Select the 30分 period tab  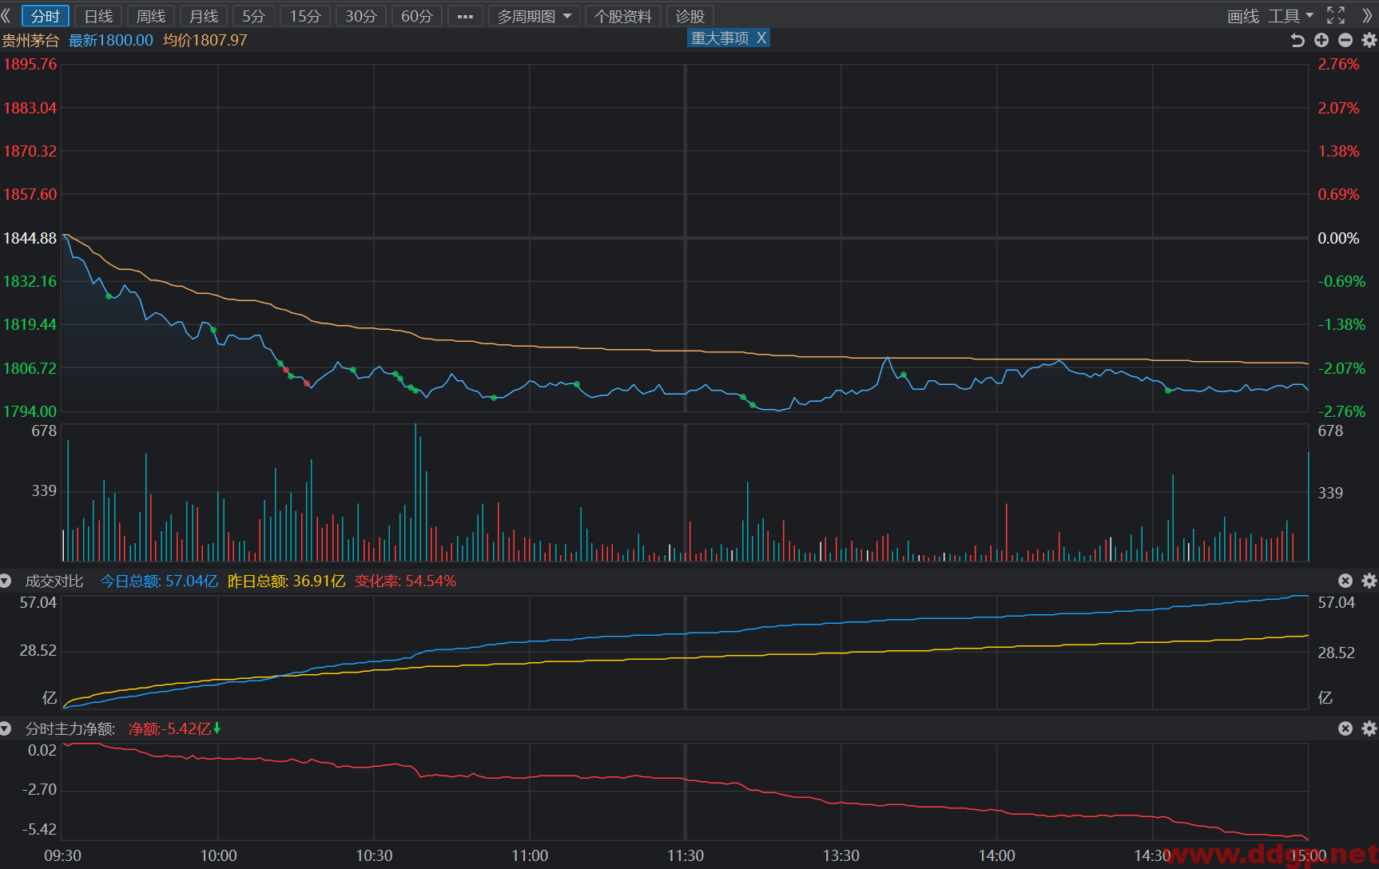361,16
